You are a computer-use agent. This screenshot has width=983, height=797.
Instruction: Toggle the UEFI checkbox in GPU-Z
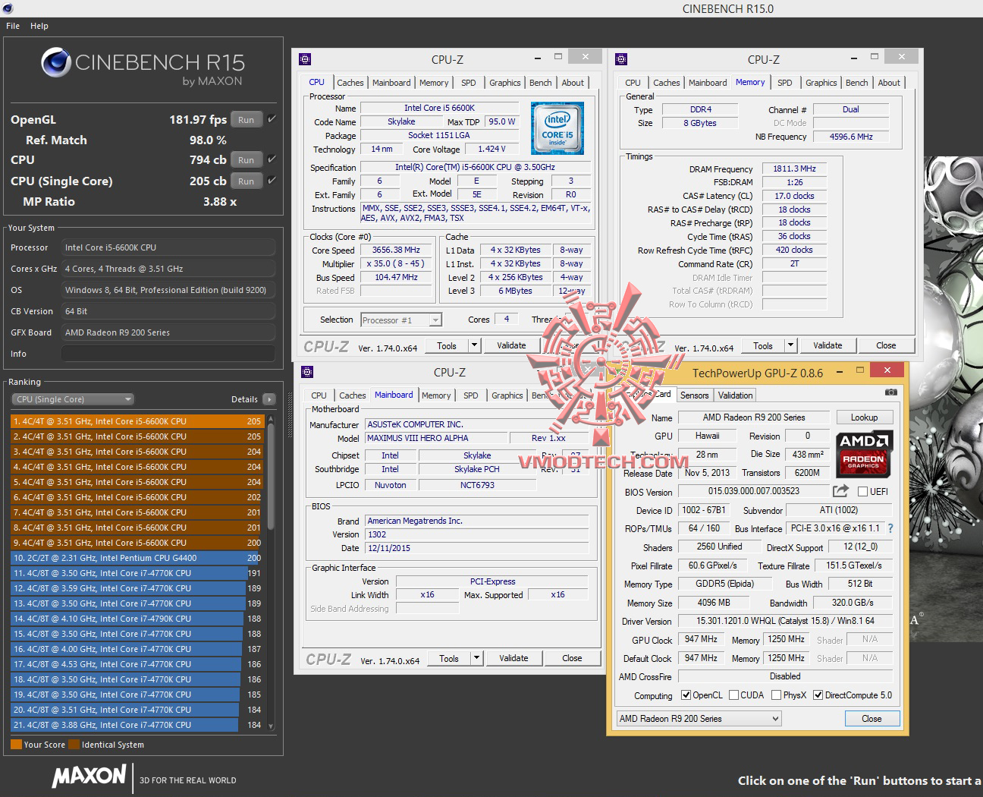coord(862,492)
